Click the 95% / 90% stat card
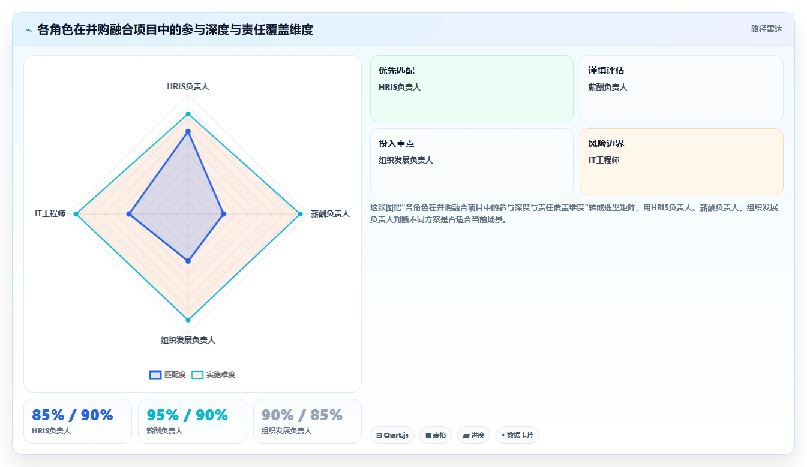807x467 pixels. tap(192, 421)
